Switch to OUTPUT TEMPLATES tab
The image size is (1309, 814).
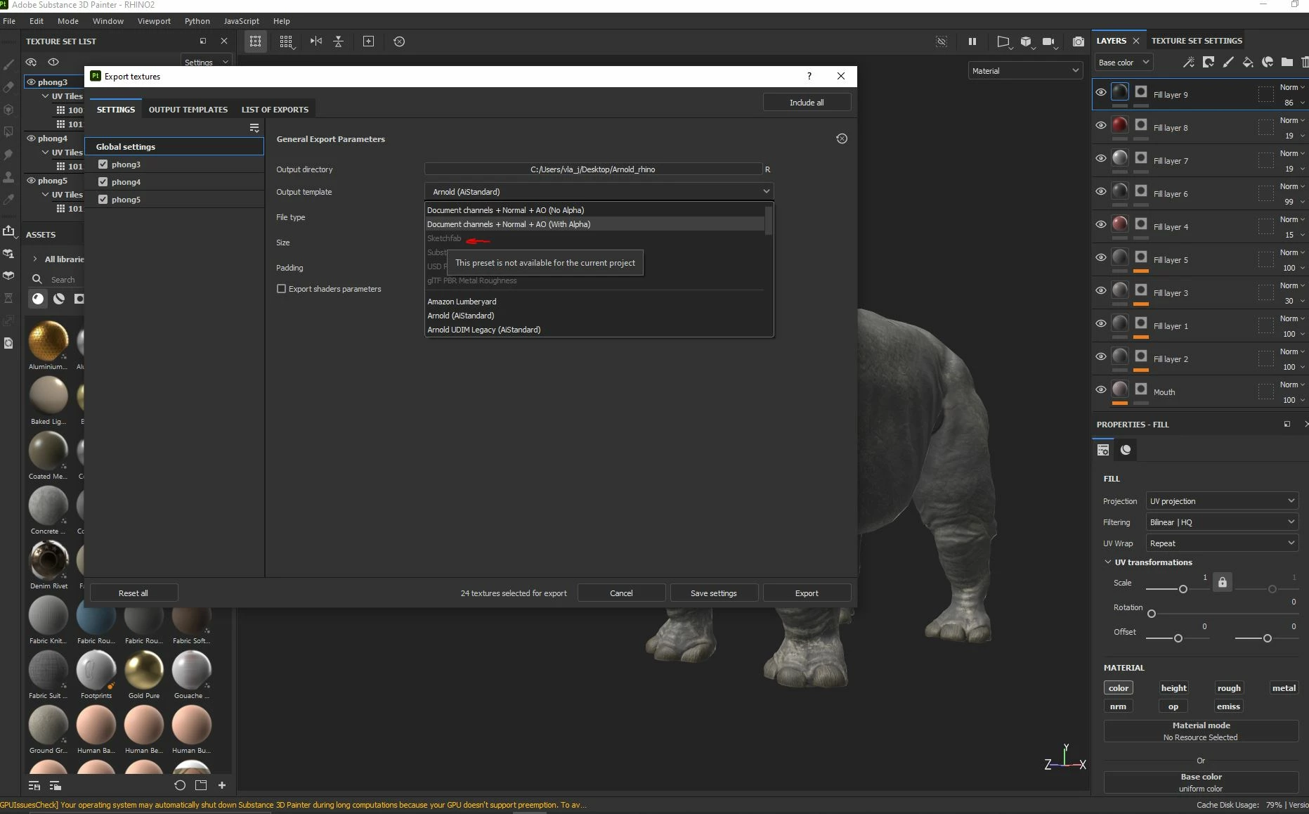[188, 110]
